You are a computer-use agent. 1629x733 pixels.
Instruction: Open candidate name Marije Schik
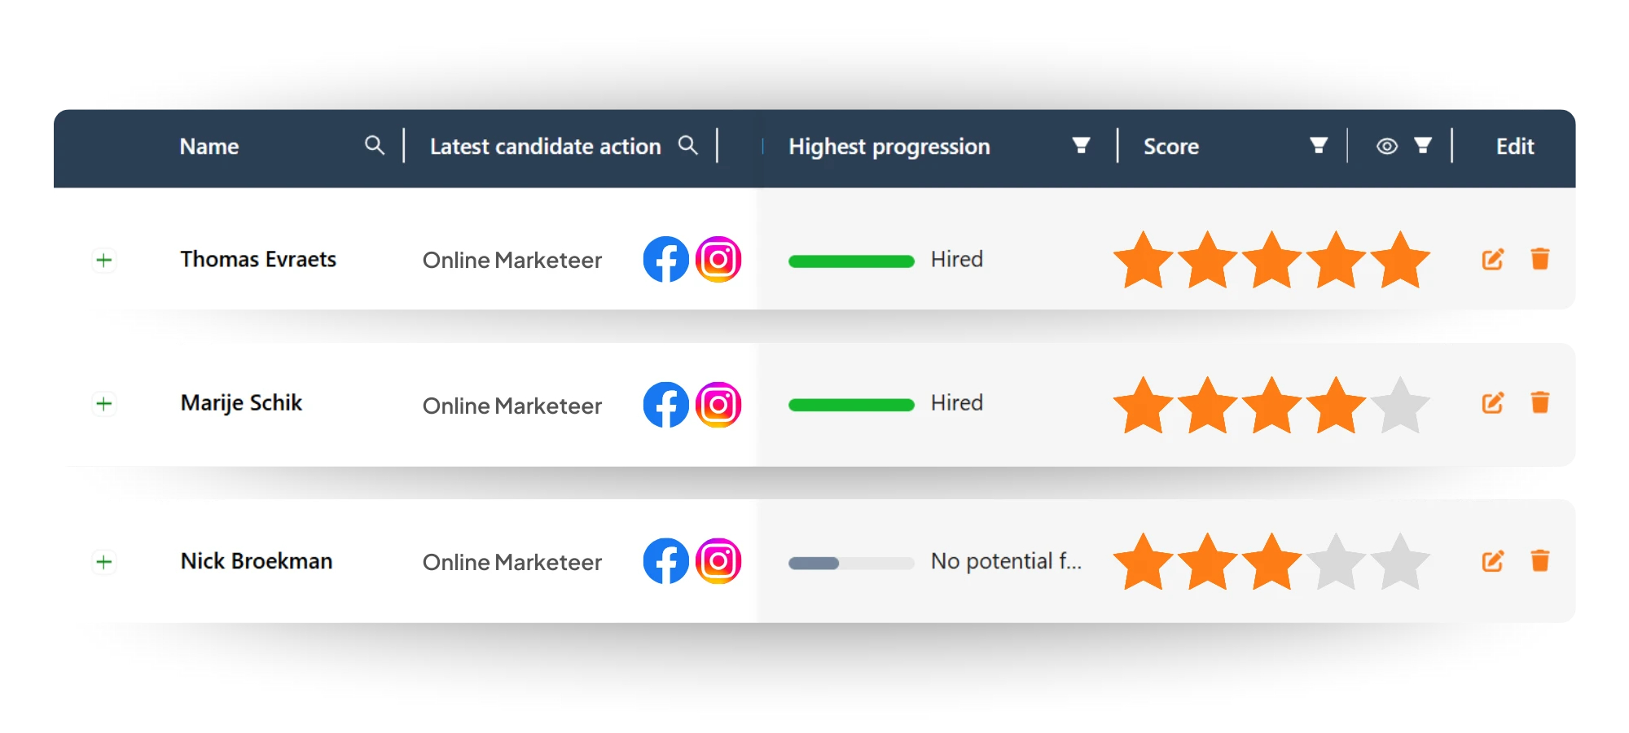[x=241, y=403]
